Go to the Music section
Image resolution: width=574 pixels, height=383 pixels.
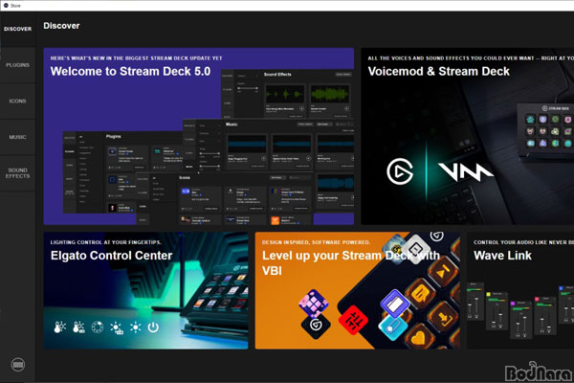coord(17,137)
